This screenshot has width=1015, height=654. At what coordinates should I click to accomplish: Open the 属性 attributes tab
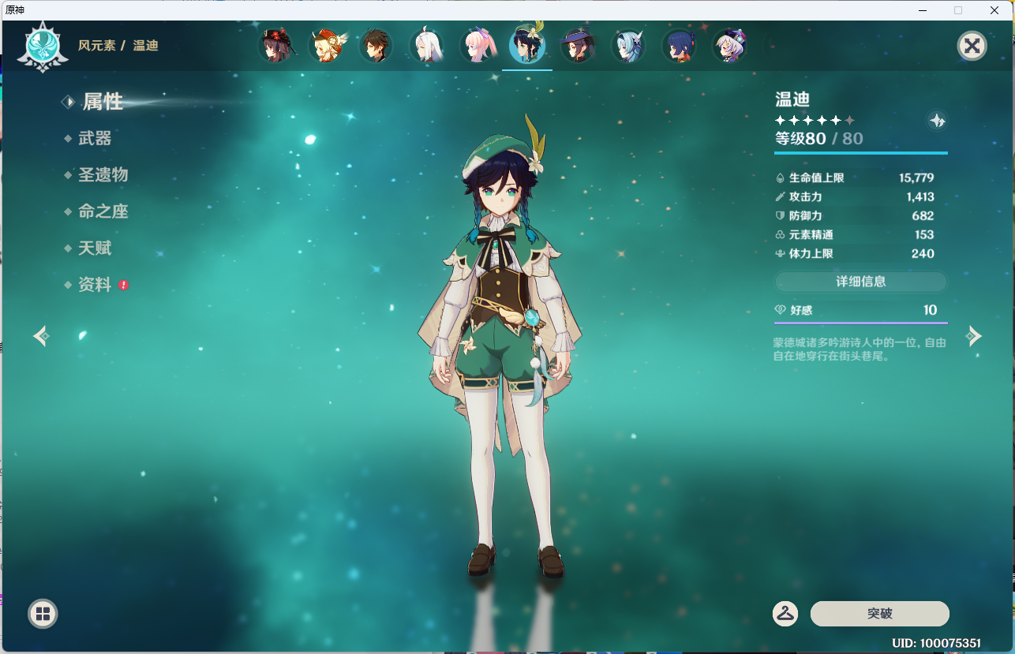(103, 102)
